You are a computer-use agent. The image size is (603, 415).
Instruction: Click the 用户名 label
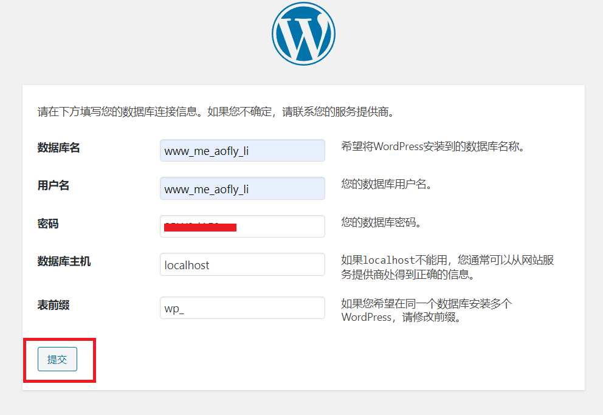[53, 185]
